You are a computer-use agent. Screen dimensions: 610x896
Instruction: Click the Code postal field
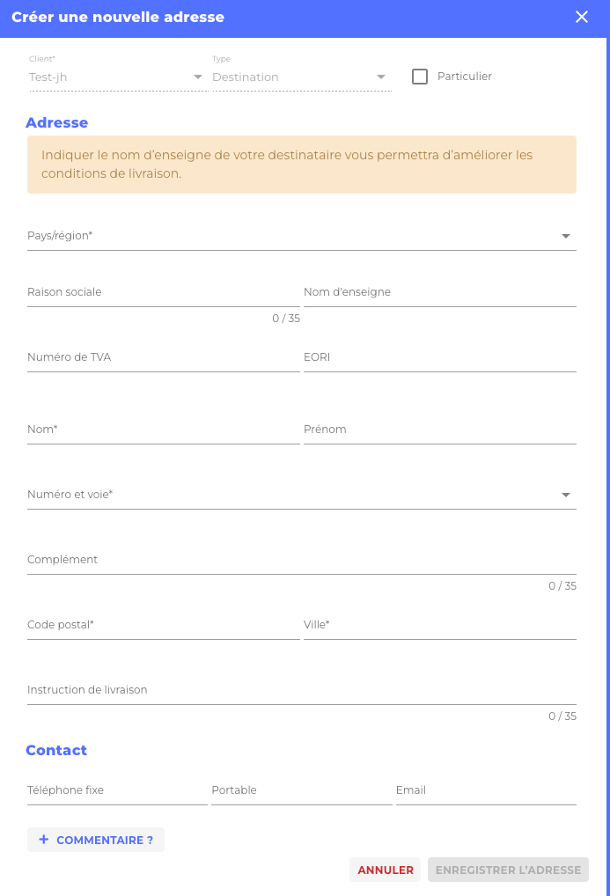(163, 626)
